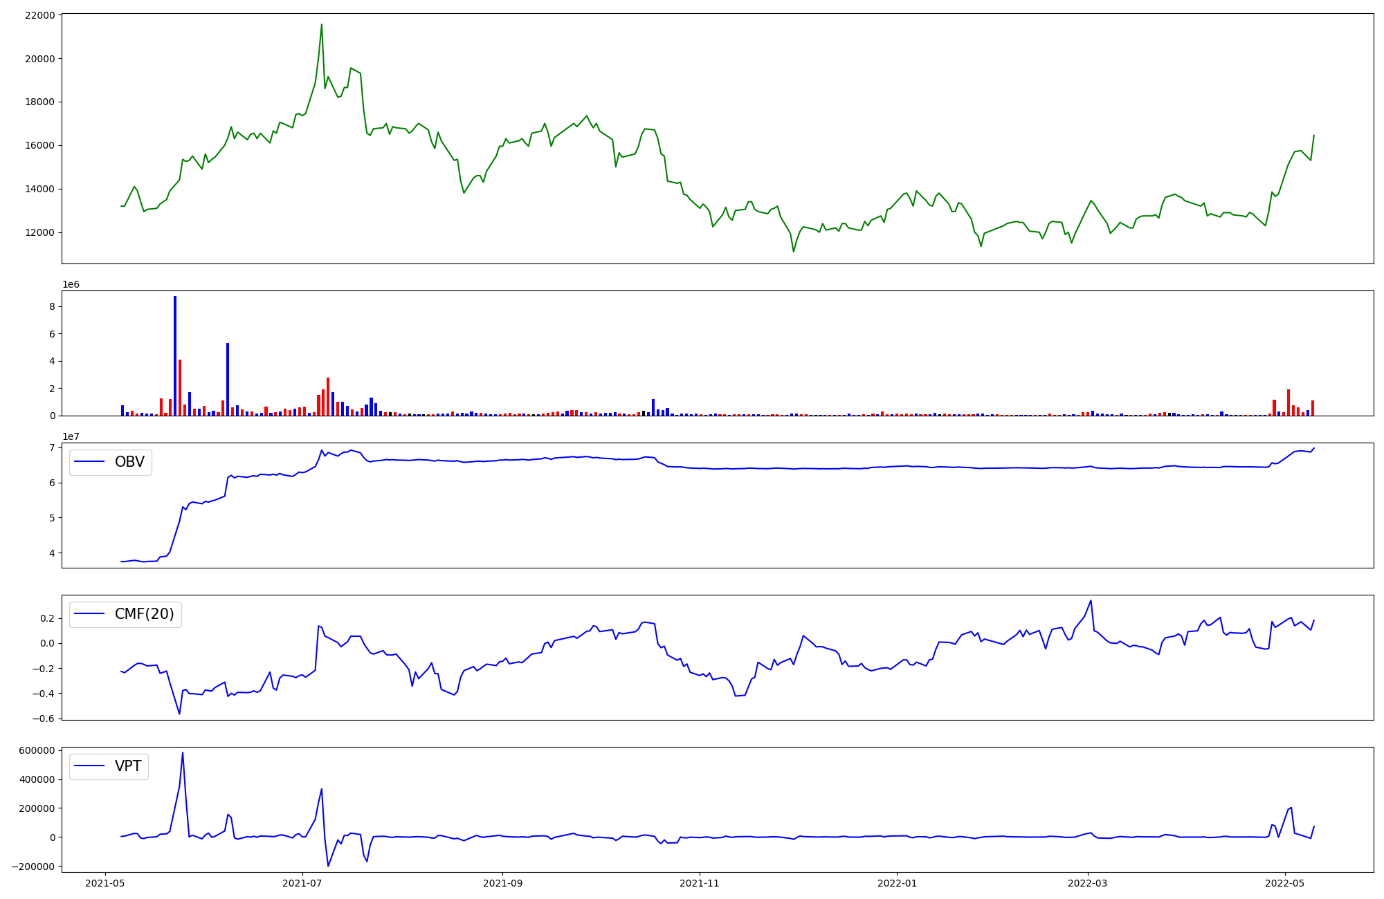Click the price peak near 21500
1384x899 pixels.
tap(321, 26)
